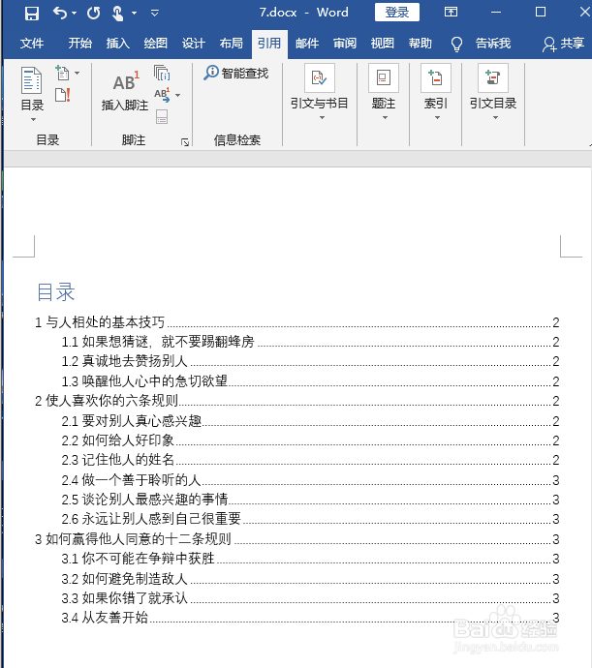The height and width of the screenshot is (668, 592).
Task: Click TOC entry 2.4 做一个善于聆听的人
Action: click(x=310, y=479)
